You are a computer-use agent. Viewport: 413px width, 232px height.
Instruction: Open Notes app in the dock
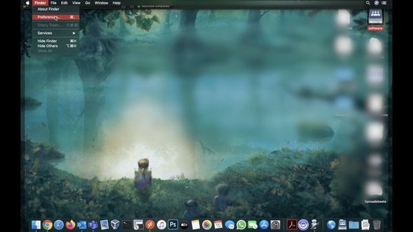tap(196, 225)
